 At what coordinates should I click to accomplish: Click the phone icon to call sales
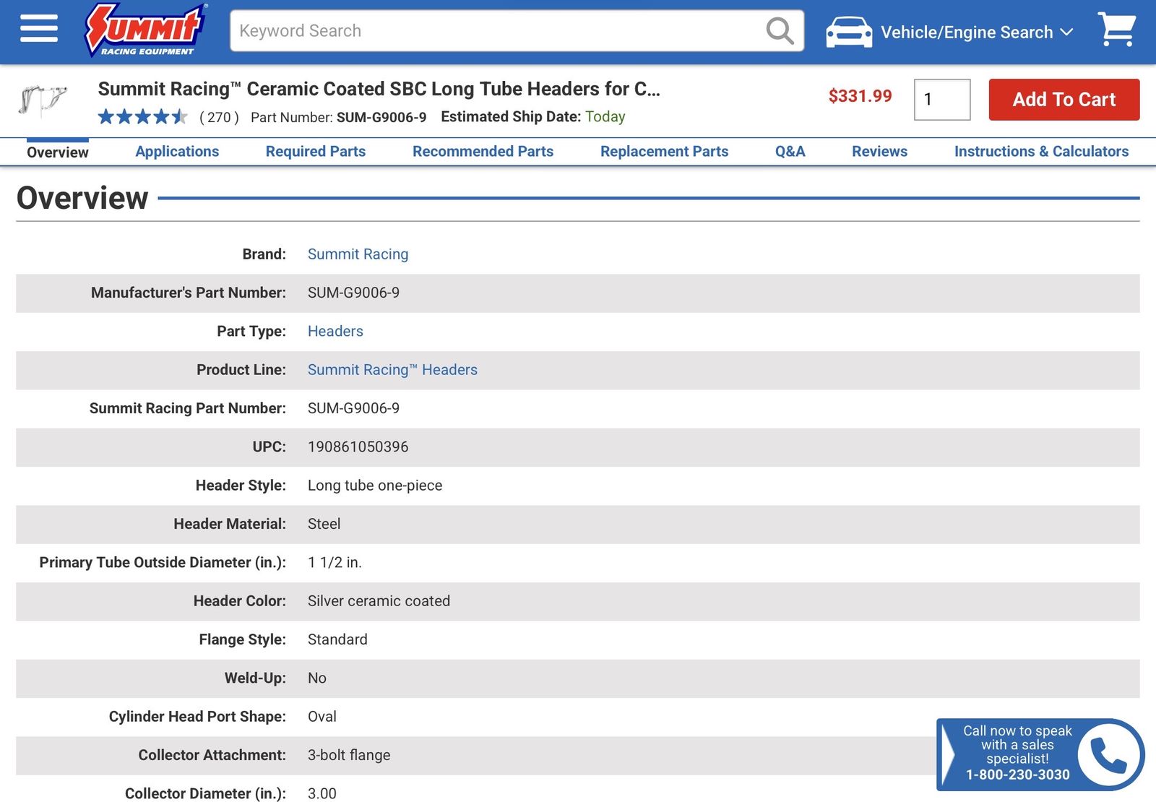point(1108,754)
